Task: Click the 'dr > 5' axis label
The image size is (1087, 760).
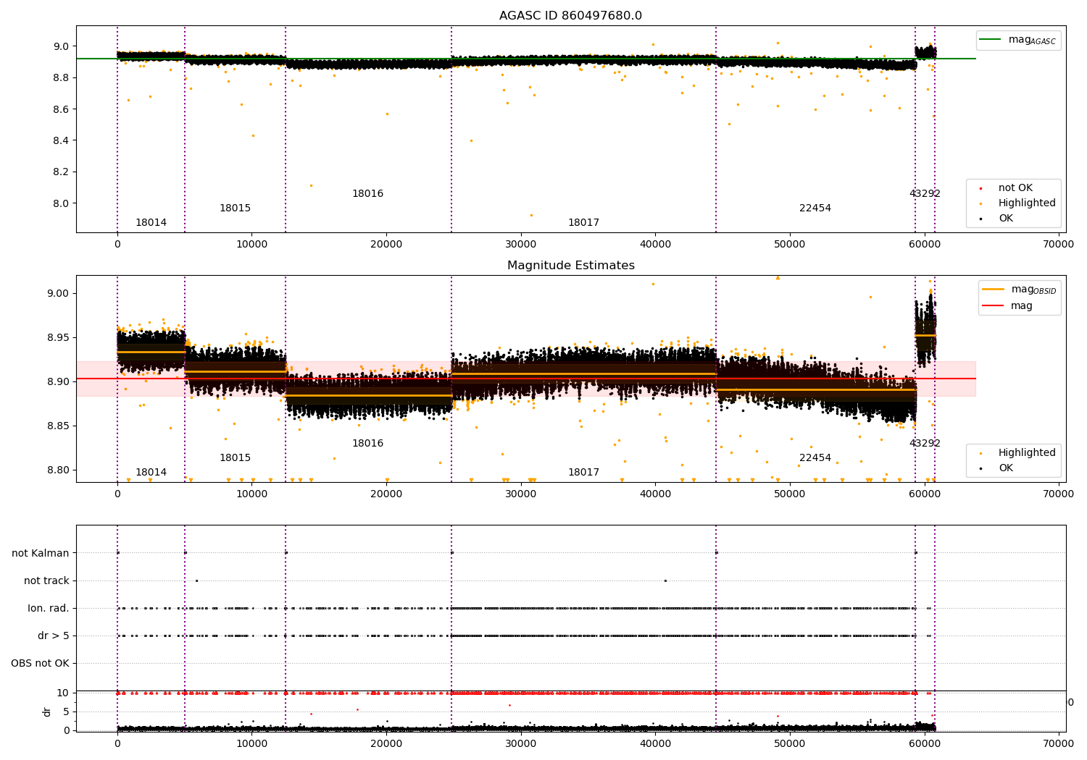Action: point(54,636)
